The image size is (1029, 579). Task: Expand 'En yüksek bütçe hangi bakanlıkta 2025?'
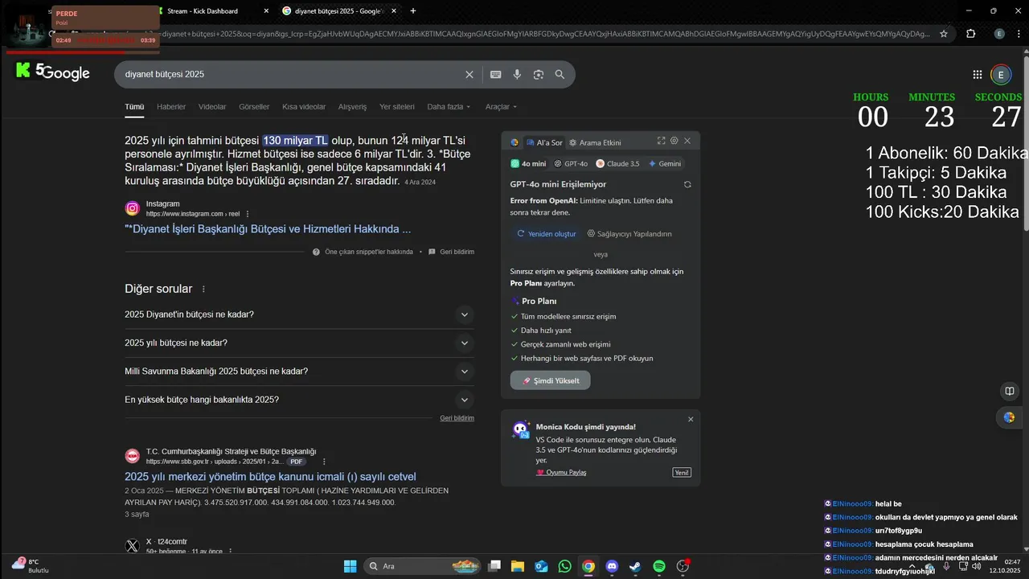299,400
